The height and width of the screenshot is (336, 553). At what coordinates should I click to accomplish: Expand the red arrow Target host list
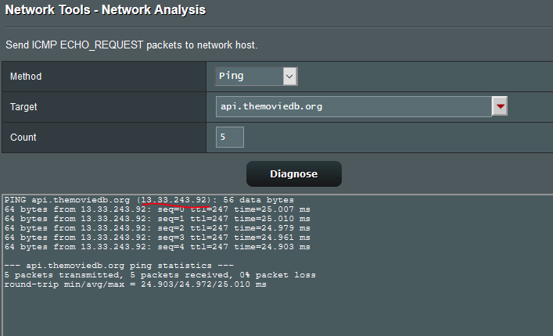click(500, 105)
